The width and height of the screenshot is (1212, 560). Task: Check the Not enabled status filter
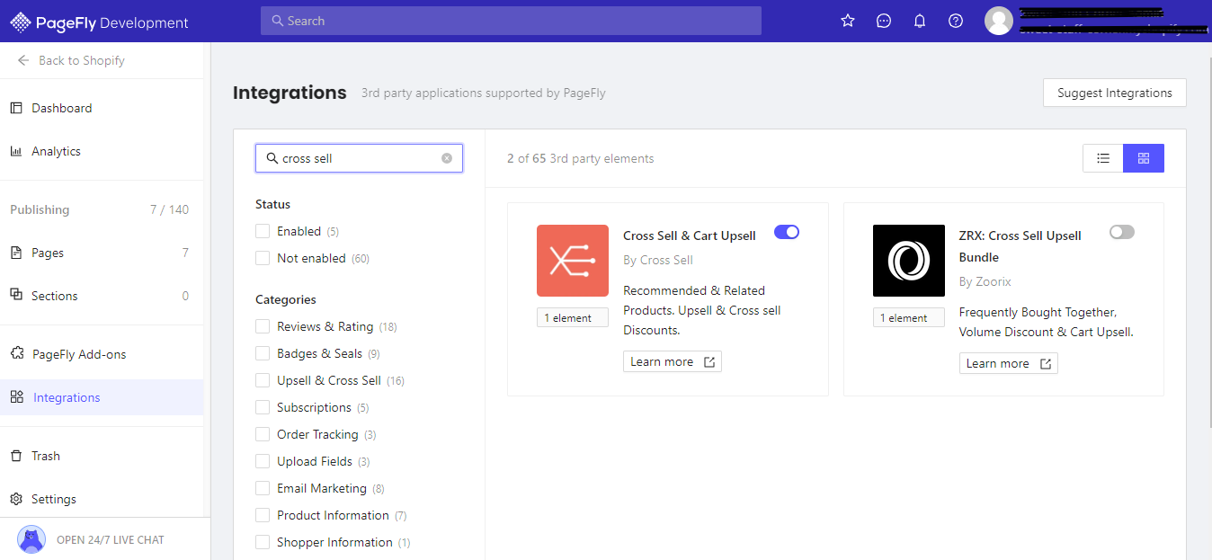pos(263,258)
